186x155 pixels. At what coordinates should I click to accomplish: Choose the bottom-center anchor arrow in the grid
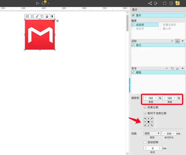click(148, 125)
